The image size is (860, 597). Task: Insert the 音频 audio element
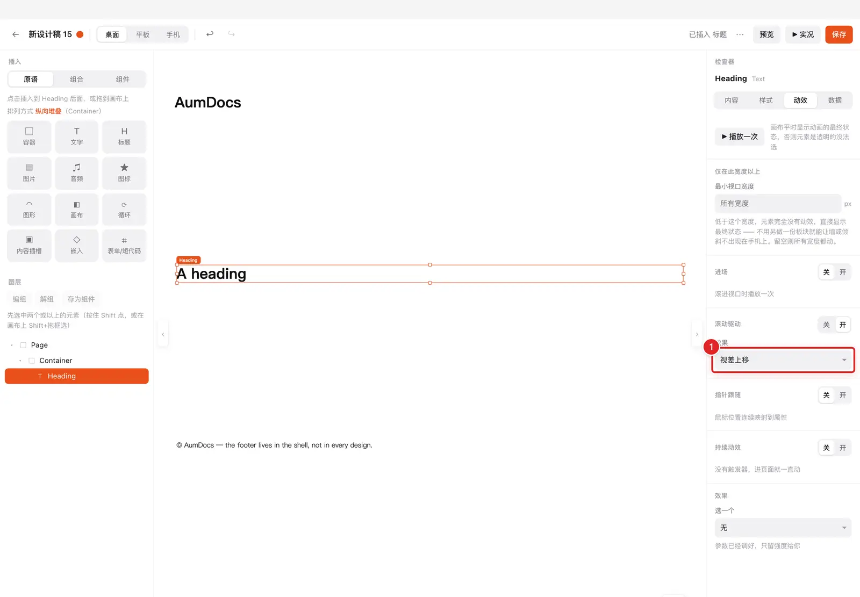point(77,173)
